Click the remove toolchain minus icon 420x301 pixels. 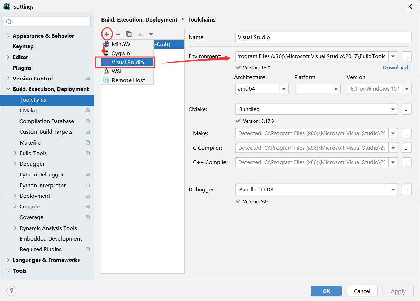(x=118, y=34)
